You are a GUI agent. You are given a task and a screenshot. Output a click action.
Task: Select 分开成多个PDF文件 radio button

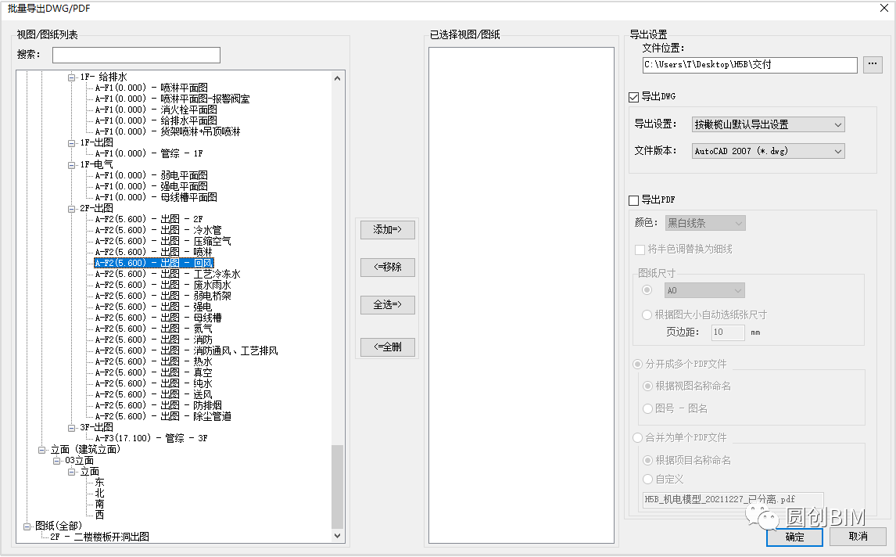tap(637, 365)
